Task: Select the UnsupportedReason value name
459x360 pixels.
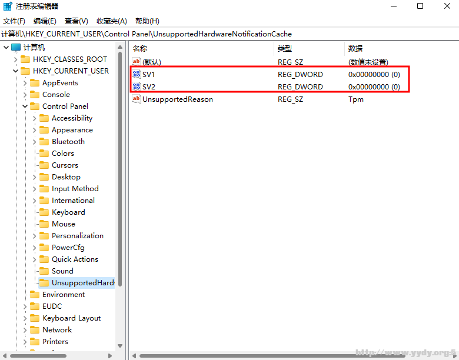Action: point(177,99)
